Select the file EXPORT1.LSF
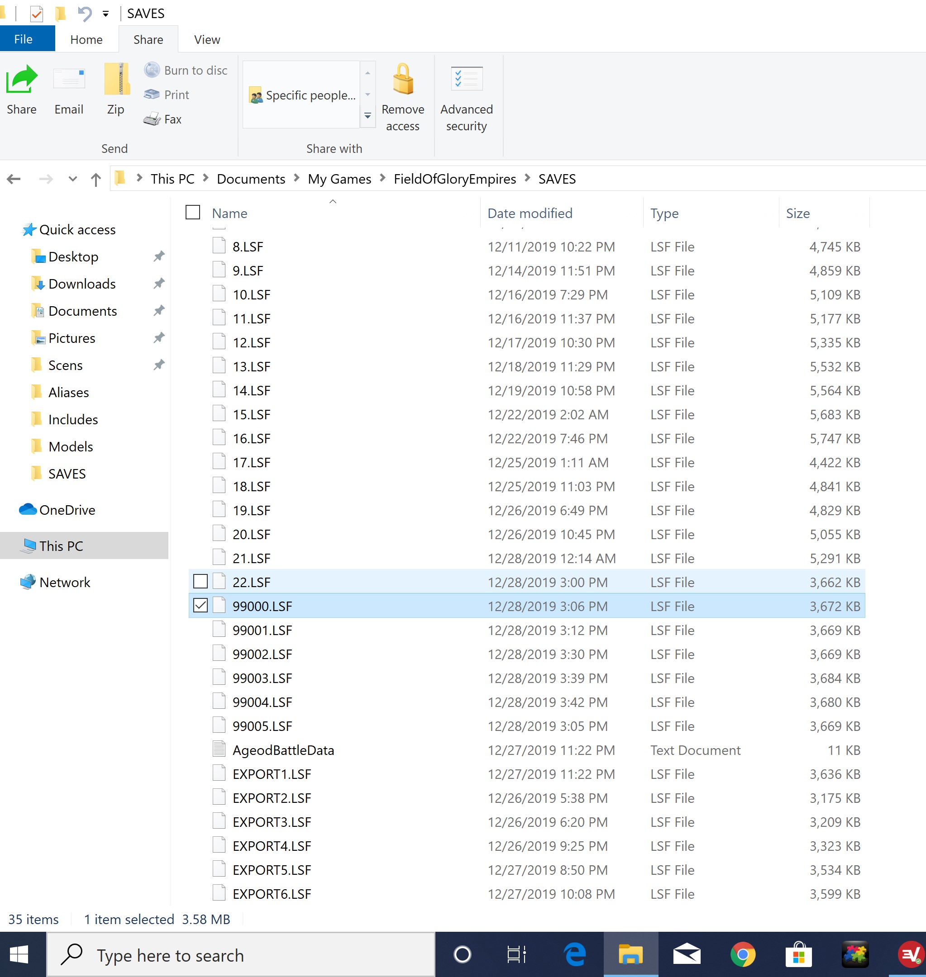 (x=272, y=774)
